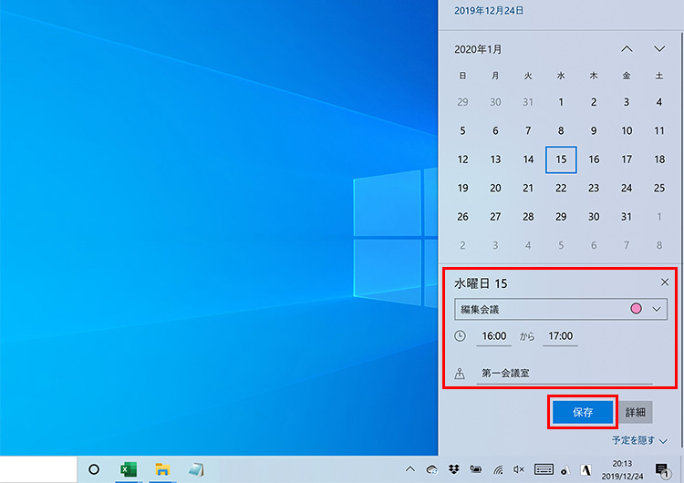Click the muted volume tray icon

pyautogui.click(x=518, y=469)
